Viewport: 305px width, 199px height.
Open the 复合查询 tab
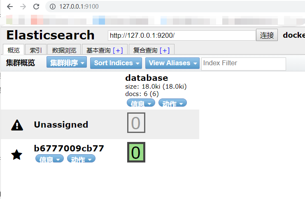145,50
